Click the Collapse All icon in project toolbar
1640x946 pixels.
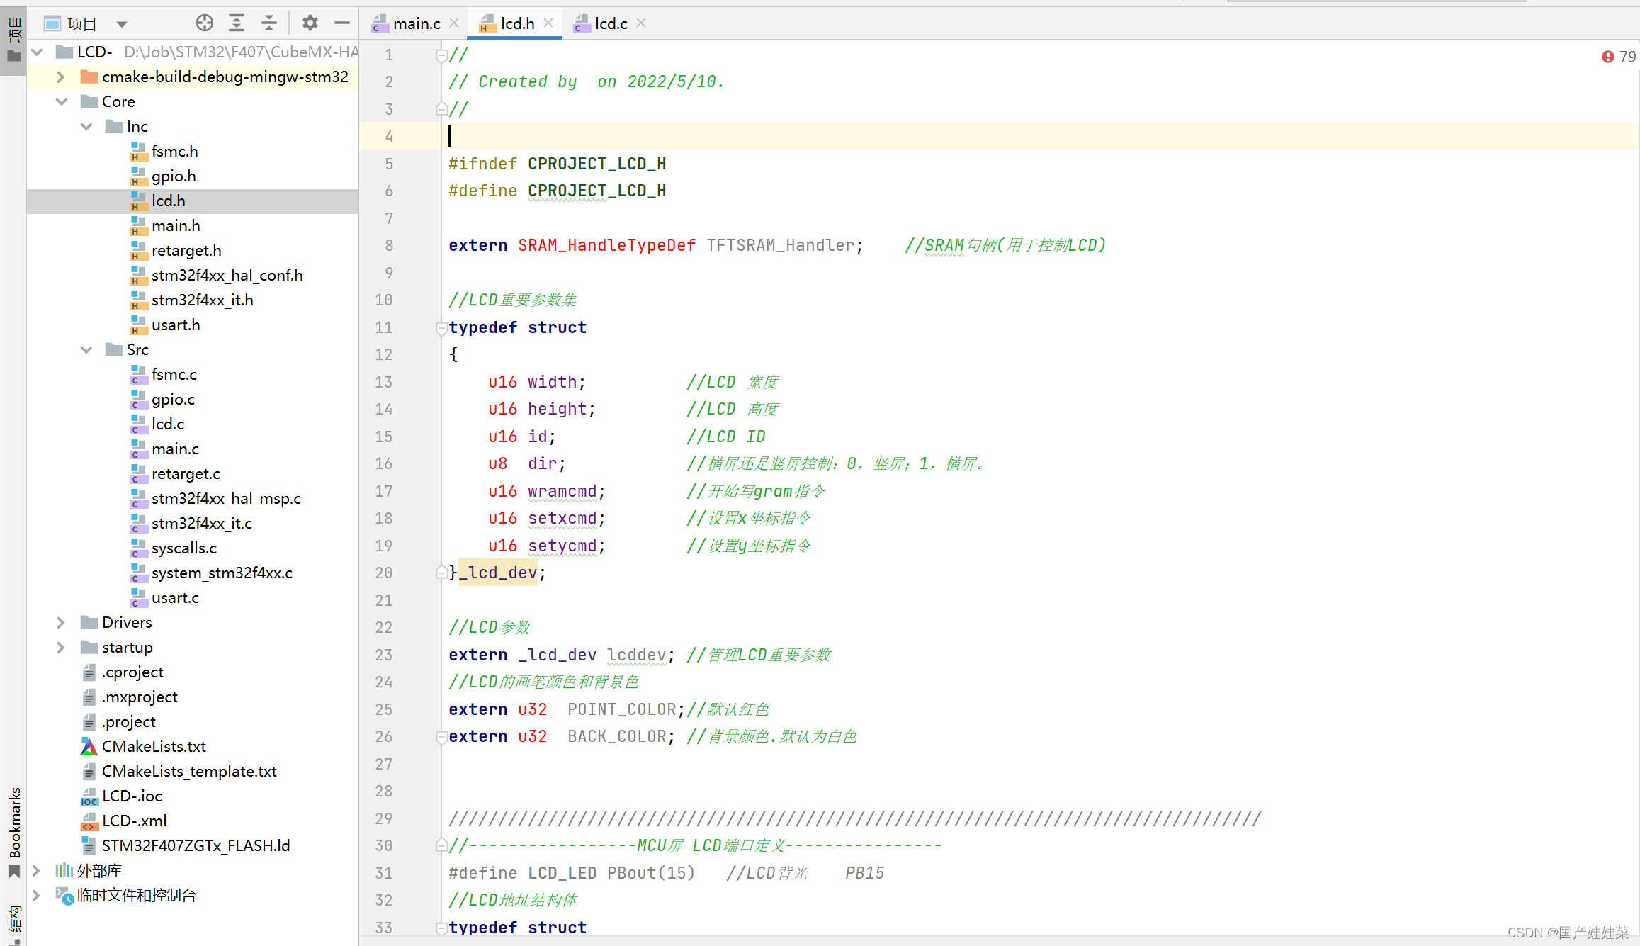269,23
